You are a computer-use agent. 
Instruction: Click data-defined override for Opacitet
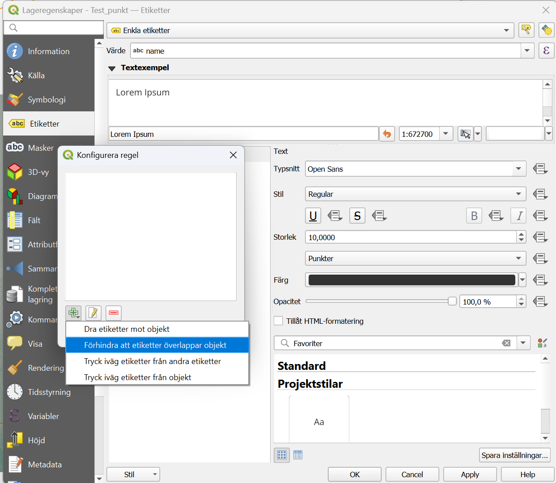pyautogui.click(x=540, y=301)
